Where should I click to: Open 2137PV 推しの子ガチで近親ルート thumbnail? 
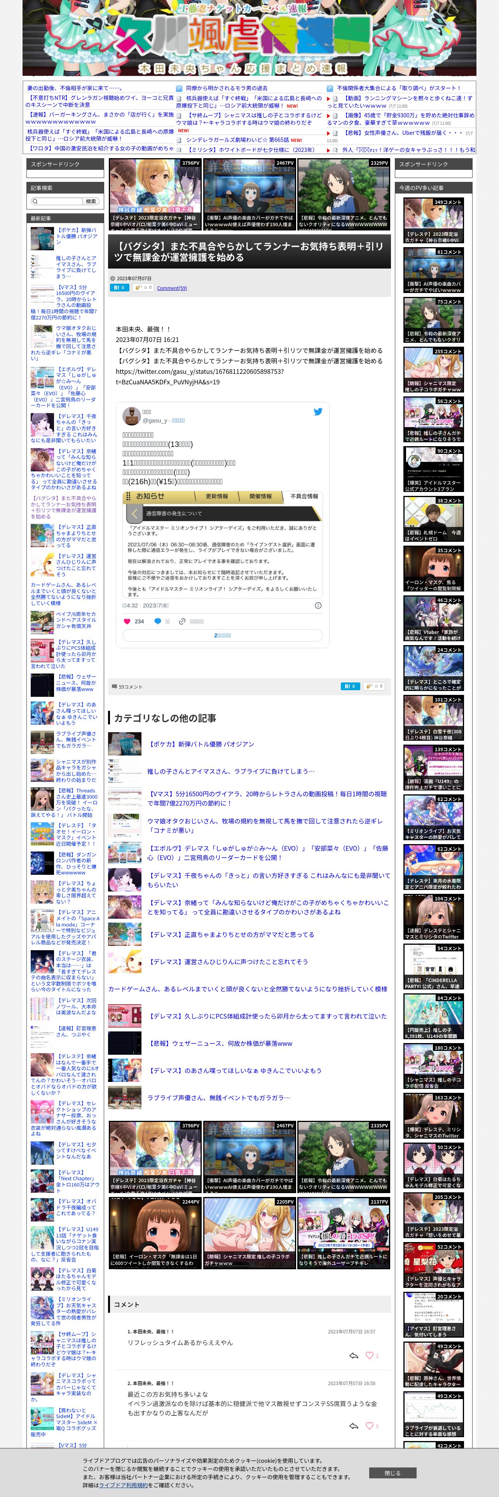tap(343, 1233)
